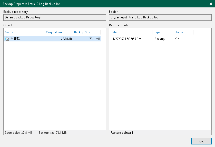215x147 pixels.
Task: Sort objects by Original Size column
Action: pos(54,32)
